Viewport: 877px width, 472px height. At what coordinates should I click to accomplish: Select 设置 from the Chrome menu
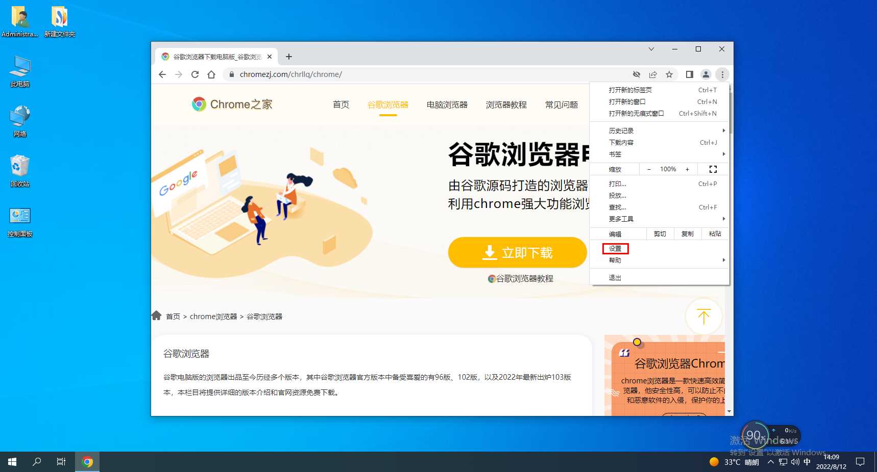click(615, 248)
